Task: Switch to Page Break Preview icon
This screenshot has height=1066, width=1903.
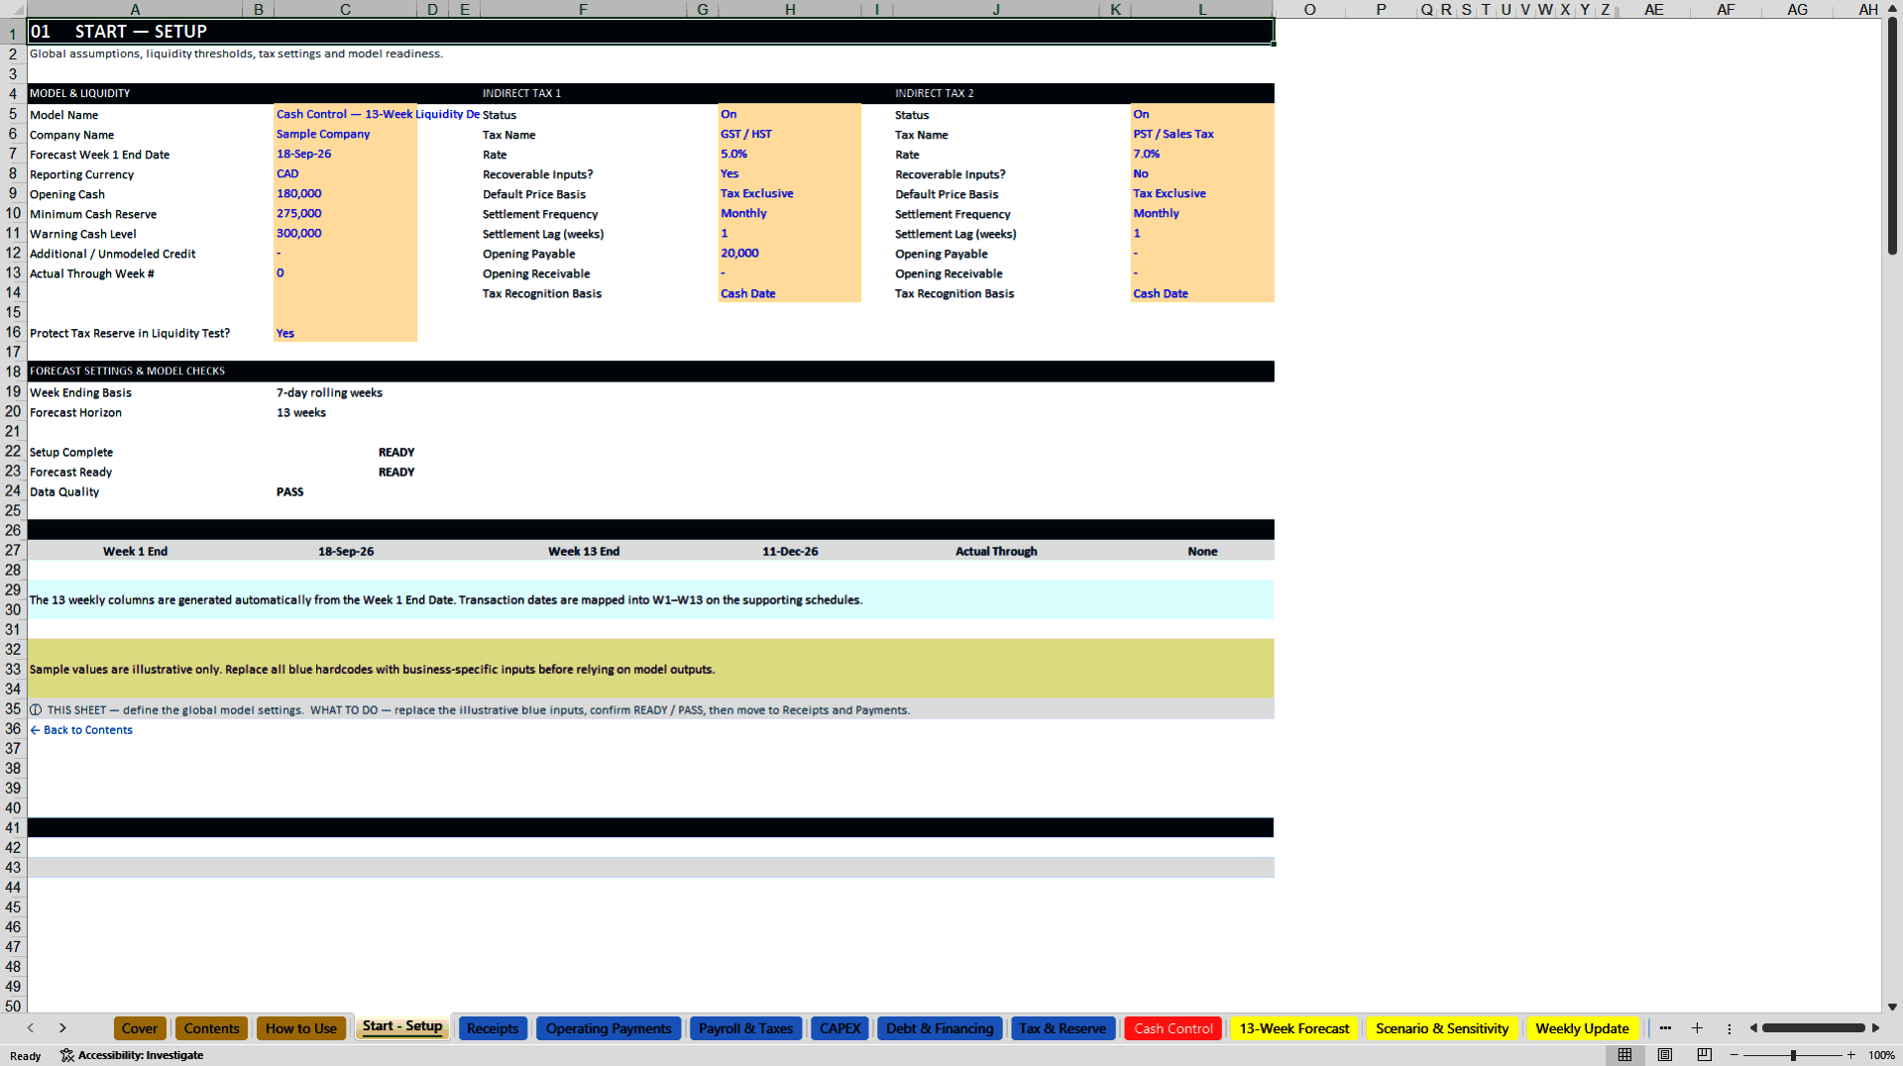Action: [1705, 1055]
